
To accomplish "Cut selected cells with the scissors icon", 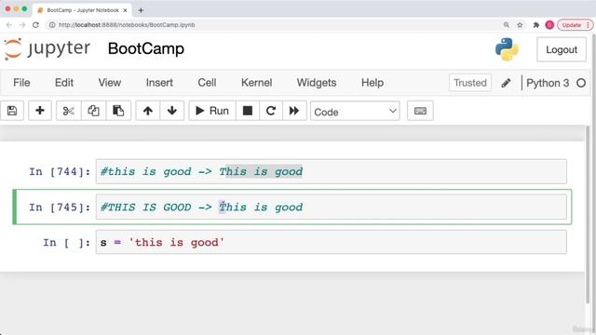I will pyautogui.click(x=68, y=111).
